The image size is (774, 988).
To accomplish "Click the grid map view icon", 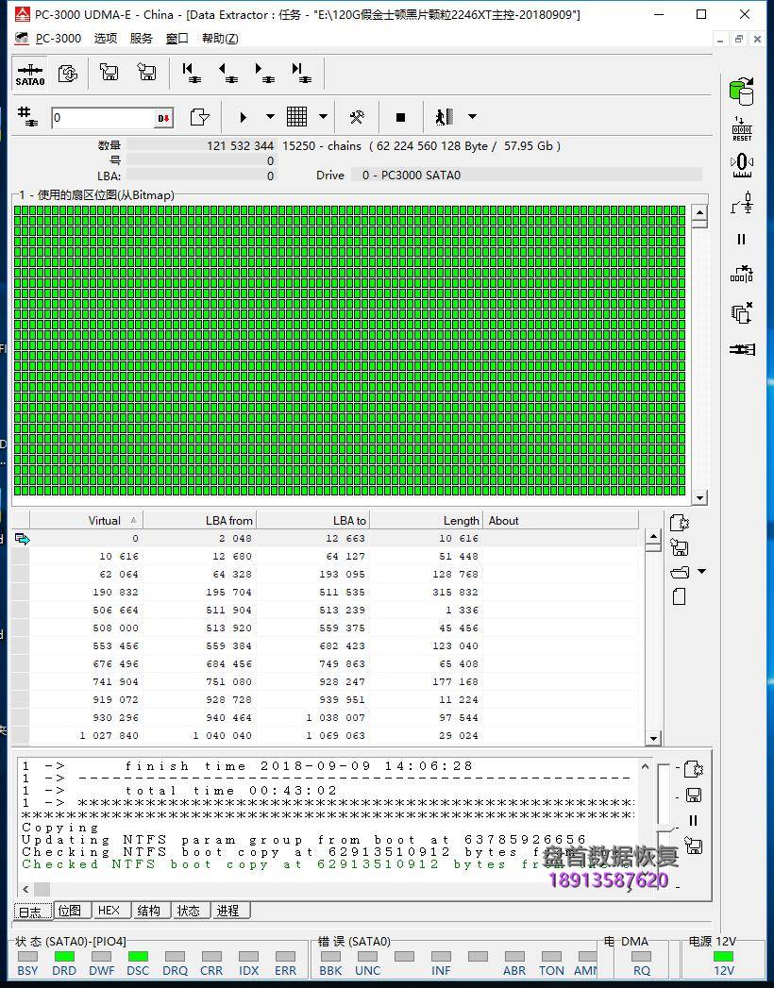I will pyautogui.click(x=297, y=117).
